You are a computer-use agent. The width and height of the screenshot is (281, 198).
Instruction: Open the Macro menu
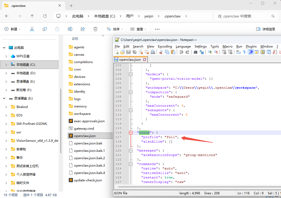click(227, 46)
